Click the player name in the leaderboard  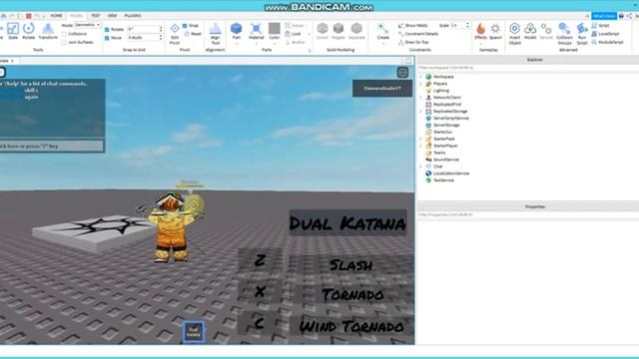(x=382, y=89)
